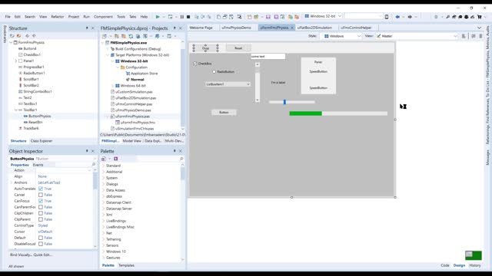Click the green thumbnail icon at bottom right
Screen dimensions: 492x276
[x=474, y=255]
